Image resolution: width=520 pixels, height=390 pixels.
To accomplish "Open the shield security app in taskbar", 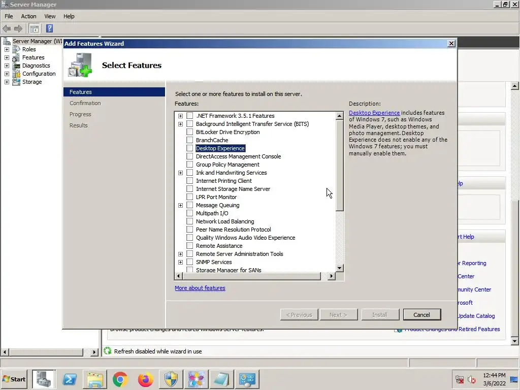I will 171,379.
